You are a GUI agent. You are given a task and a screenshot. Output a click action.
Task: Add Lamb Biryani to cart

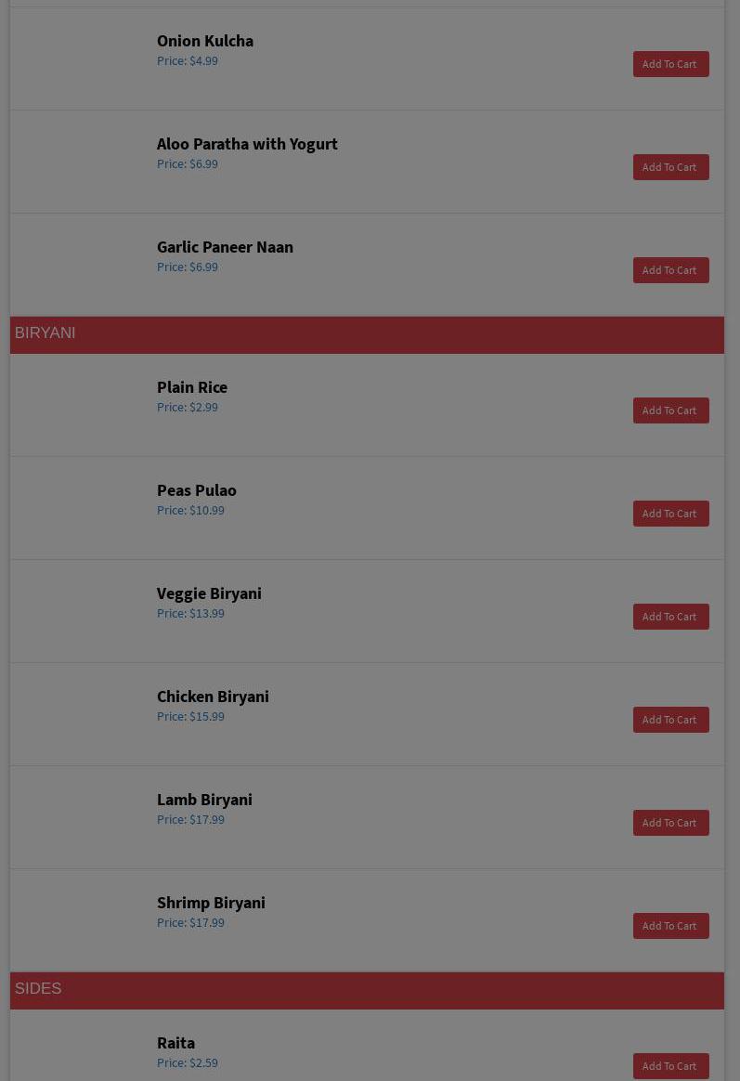pos(670,823)
